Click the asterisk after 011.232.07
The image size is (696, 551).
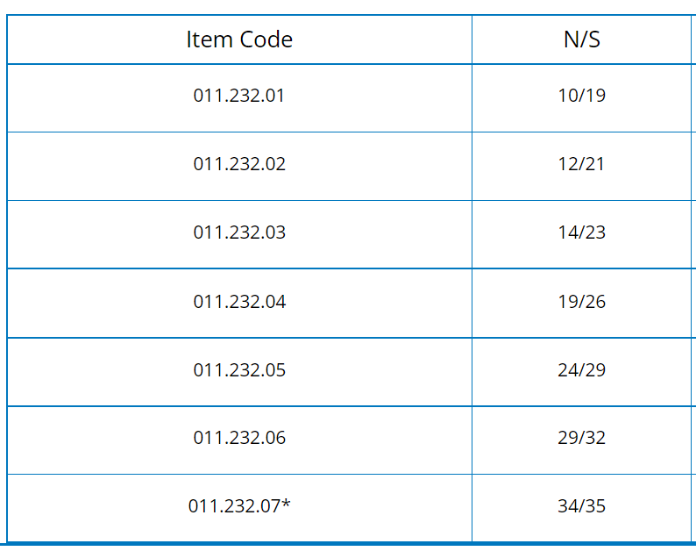(x=286, y=503)
